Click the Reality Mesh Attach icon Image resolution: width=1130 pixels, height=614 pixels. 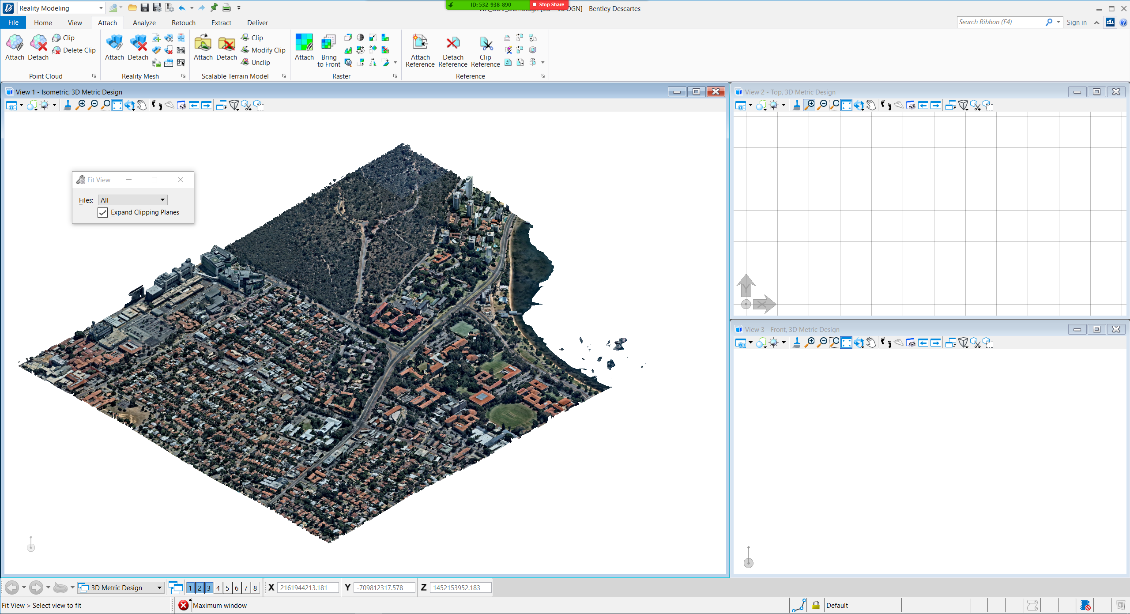click(x=114, y=43)
